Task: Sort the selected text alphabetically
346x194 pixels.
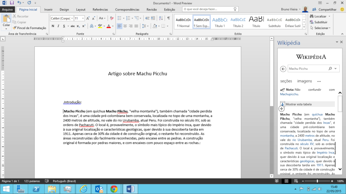Action: point(161,18)
